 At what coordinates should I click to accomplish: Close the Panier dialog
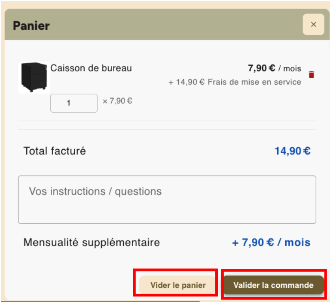click(x=313, y=25)
